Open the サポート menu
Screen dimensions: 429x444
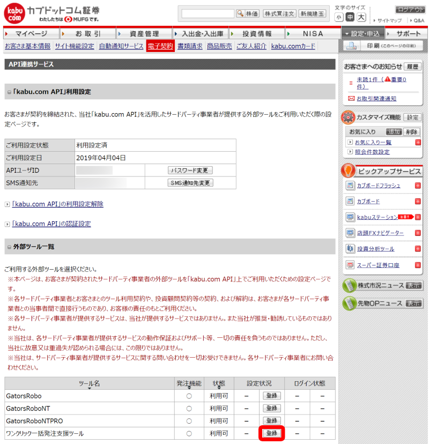click(406, 34)
